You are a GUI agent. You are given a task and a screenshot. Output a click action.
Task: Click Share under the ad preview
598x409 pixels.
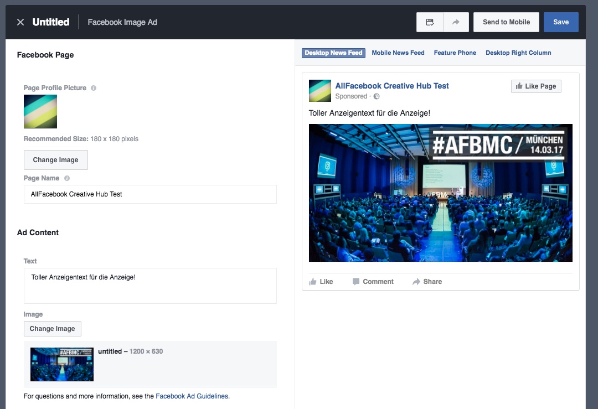click(427, 282)
